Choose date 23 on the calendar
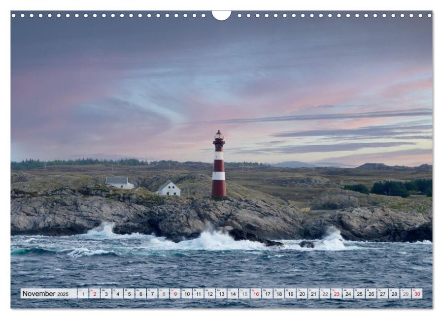 pyautogui.click(x=336, y=294)
